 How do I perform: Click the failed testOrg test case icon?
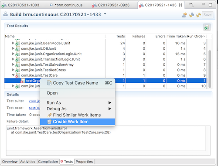pos(23,81)
